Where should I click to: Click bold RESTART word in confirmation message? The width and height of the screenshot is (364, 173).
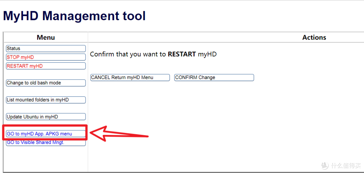click(182, 54)
